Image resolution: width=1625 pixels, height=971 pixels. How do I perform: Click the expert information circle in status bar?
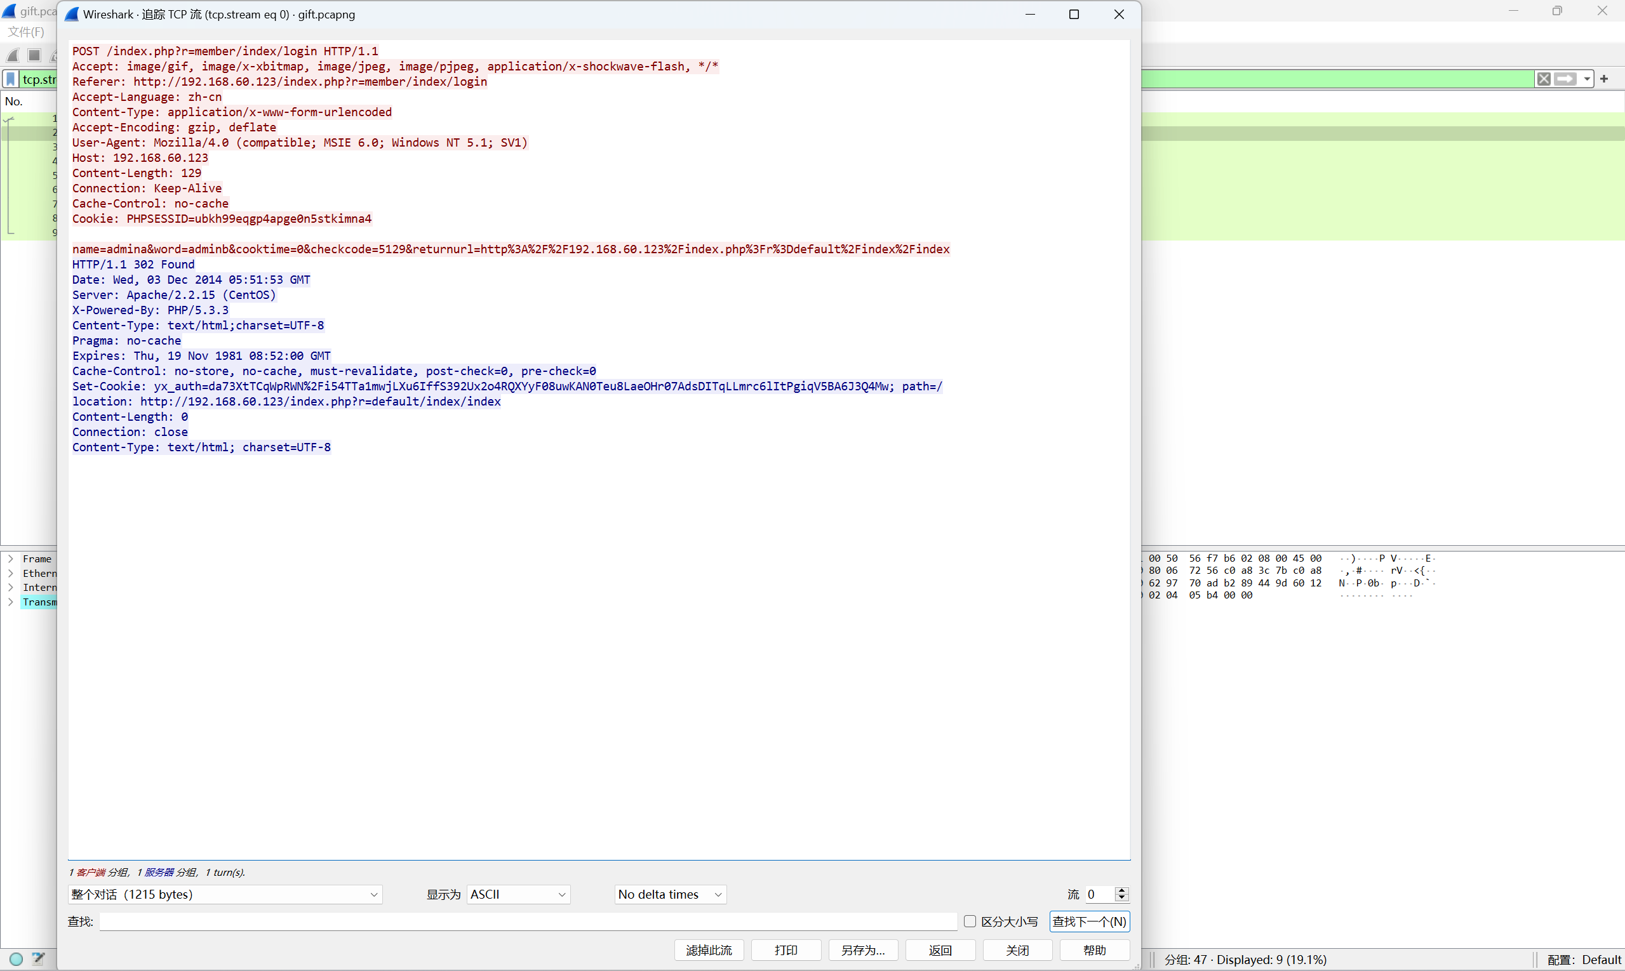tap(17, 959)
